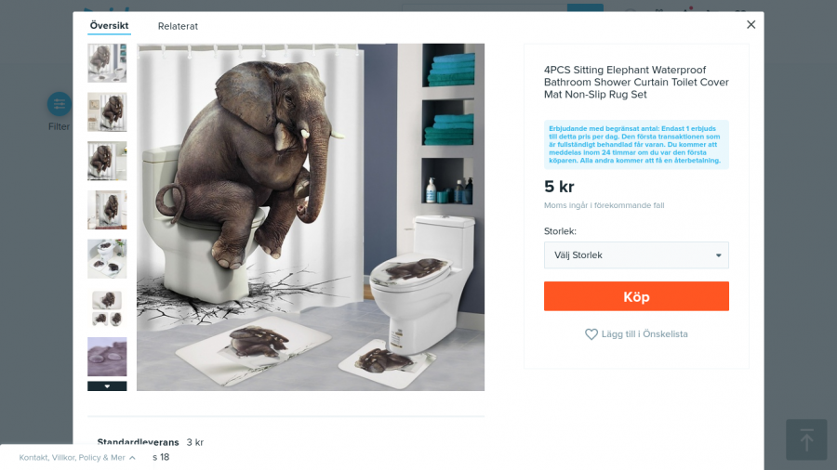Select the first product thumbnail
Image resolution: width=837 pixels, height=470 pixels.
107,63
